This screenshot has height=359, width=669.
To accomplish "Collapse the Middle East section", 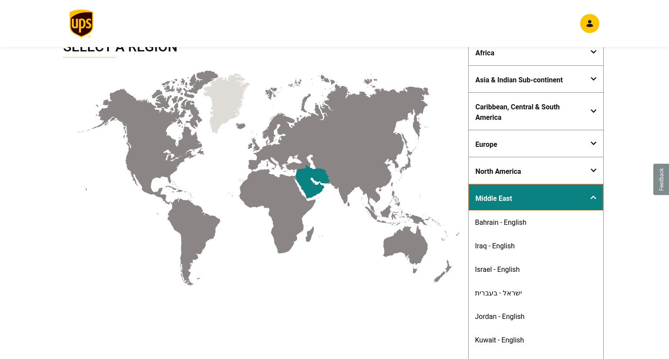I will (536, 197).
